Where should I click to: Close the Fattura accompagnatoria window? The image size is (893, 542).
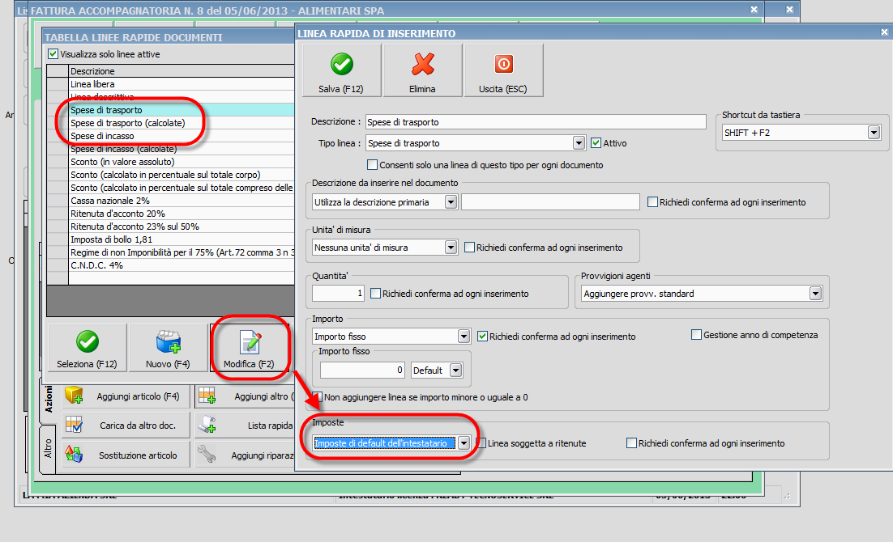coord(754,10)
